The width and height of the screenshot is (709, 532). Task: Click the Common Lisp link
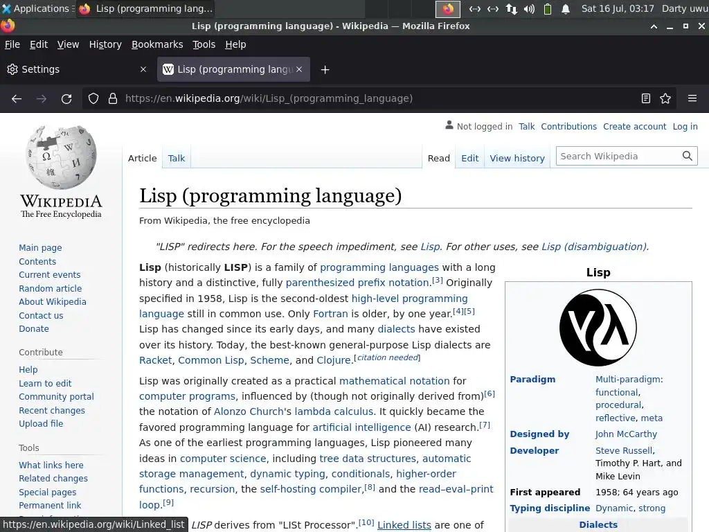click(210, 360)
